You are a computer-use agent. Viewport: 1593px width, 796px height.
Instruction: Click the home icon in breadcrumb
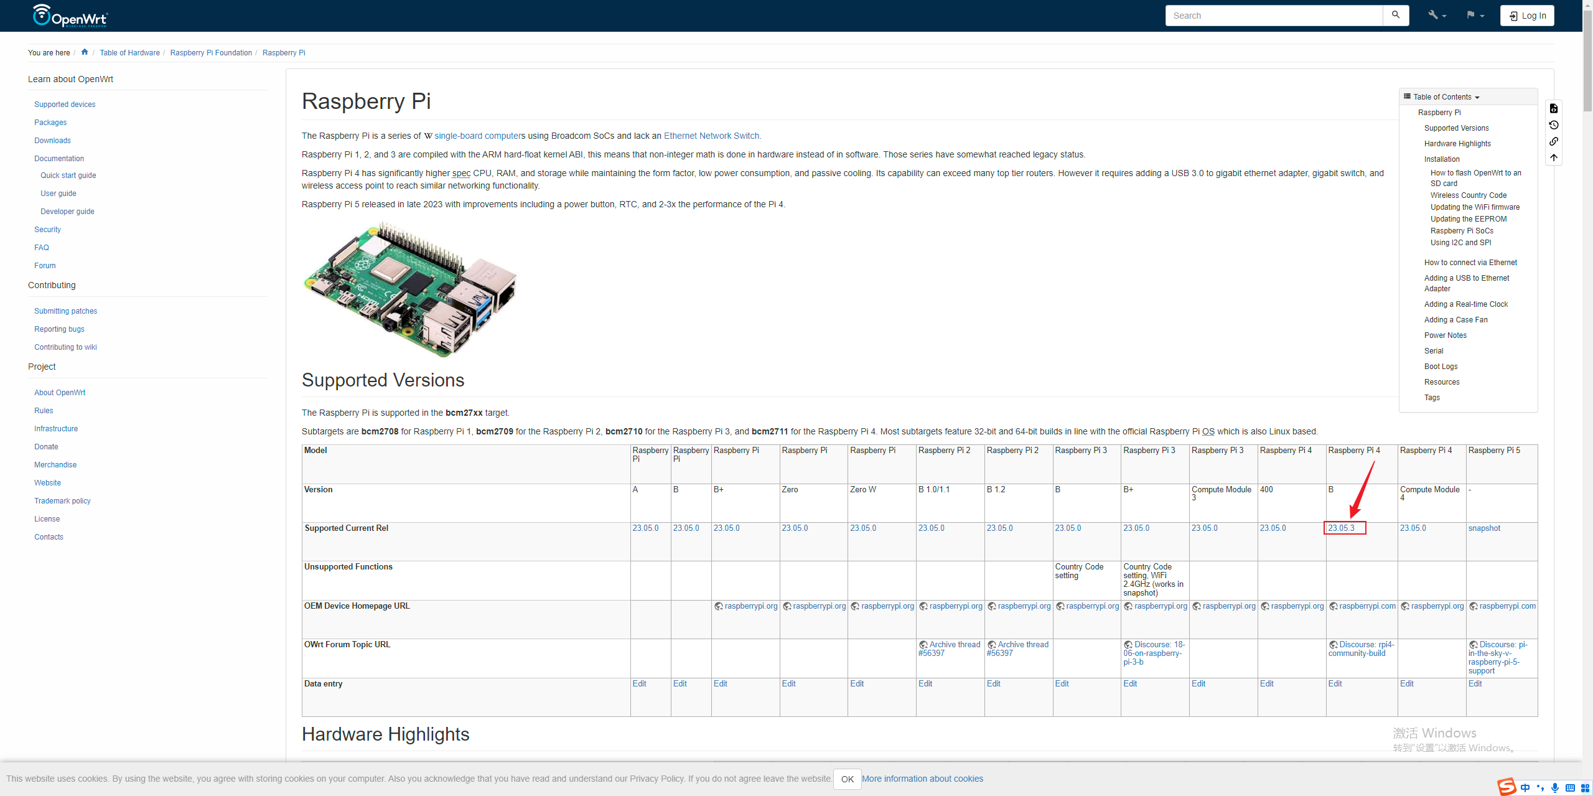(x=85, y=52)
